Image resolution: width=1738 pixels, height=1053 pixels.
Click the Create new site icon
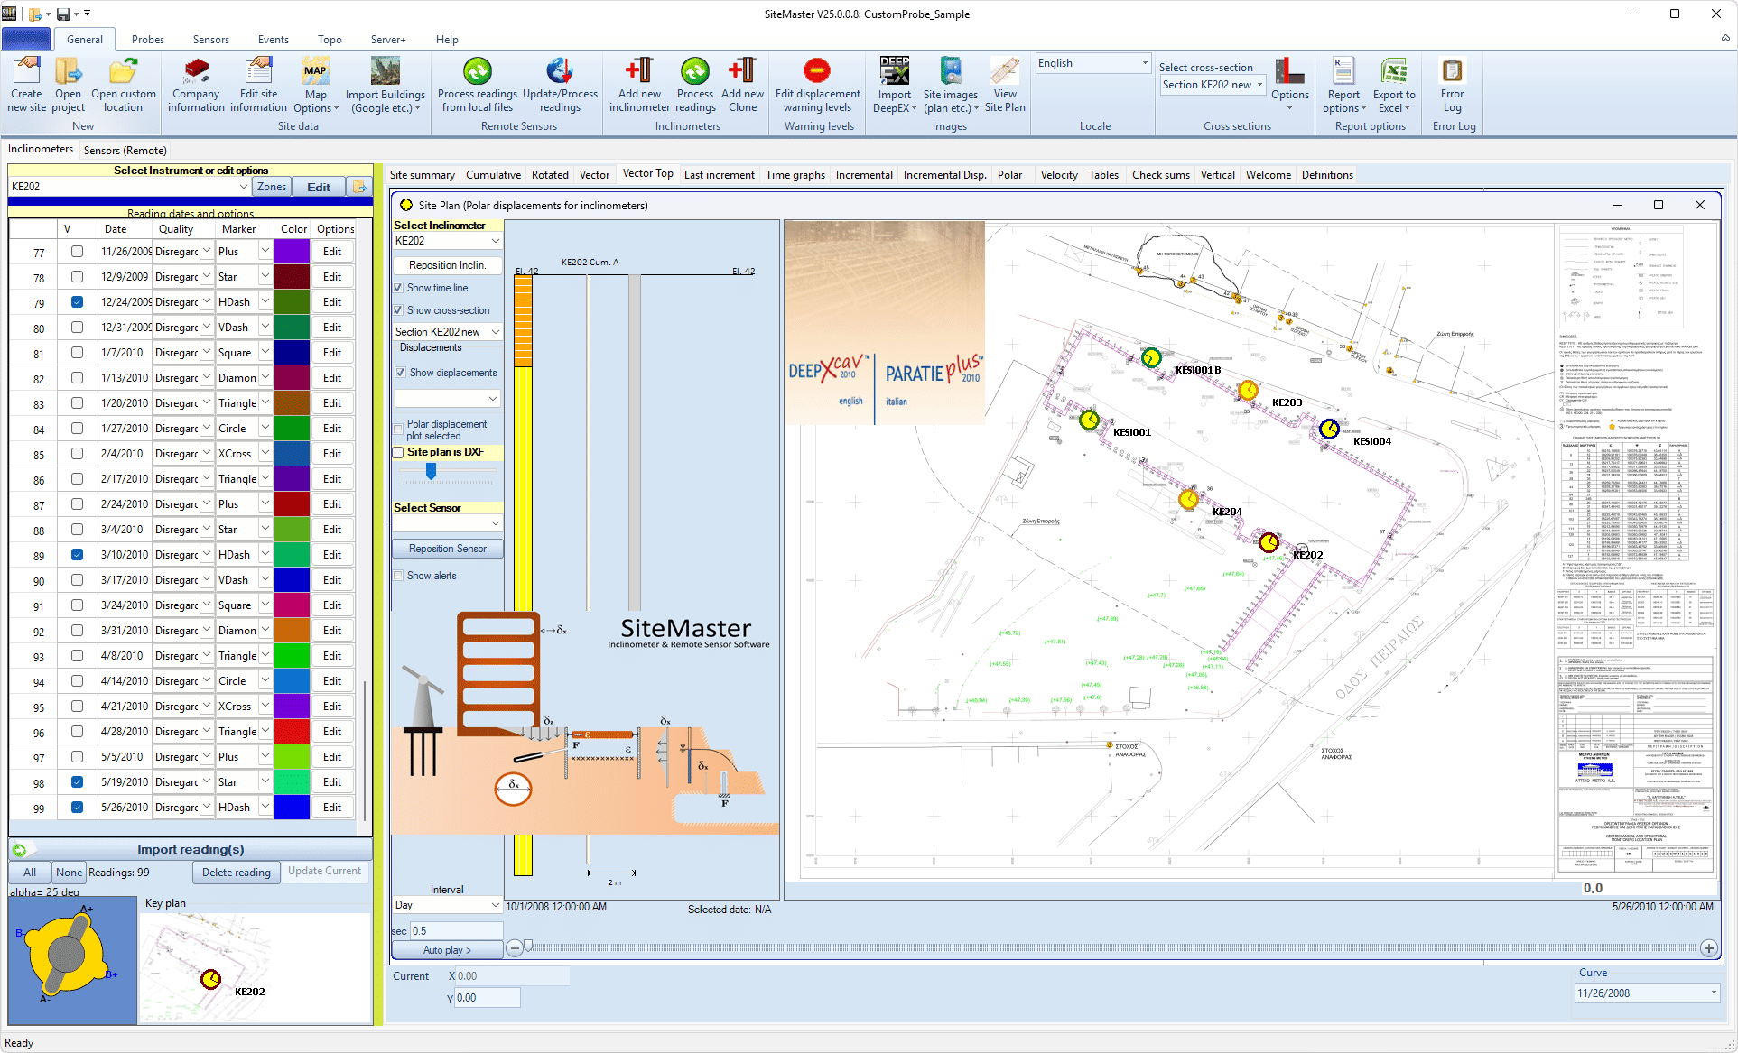click(26, 71)
